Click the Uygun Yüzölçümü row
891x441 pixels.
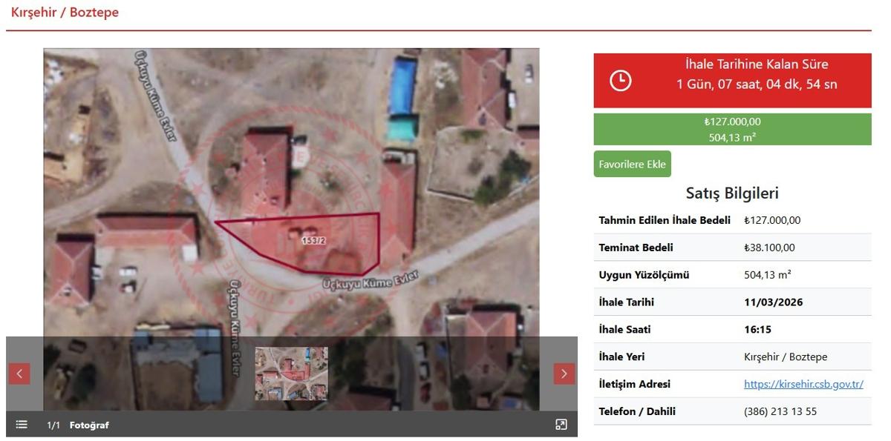[733, 275]
